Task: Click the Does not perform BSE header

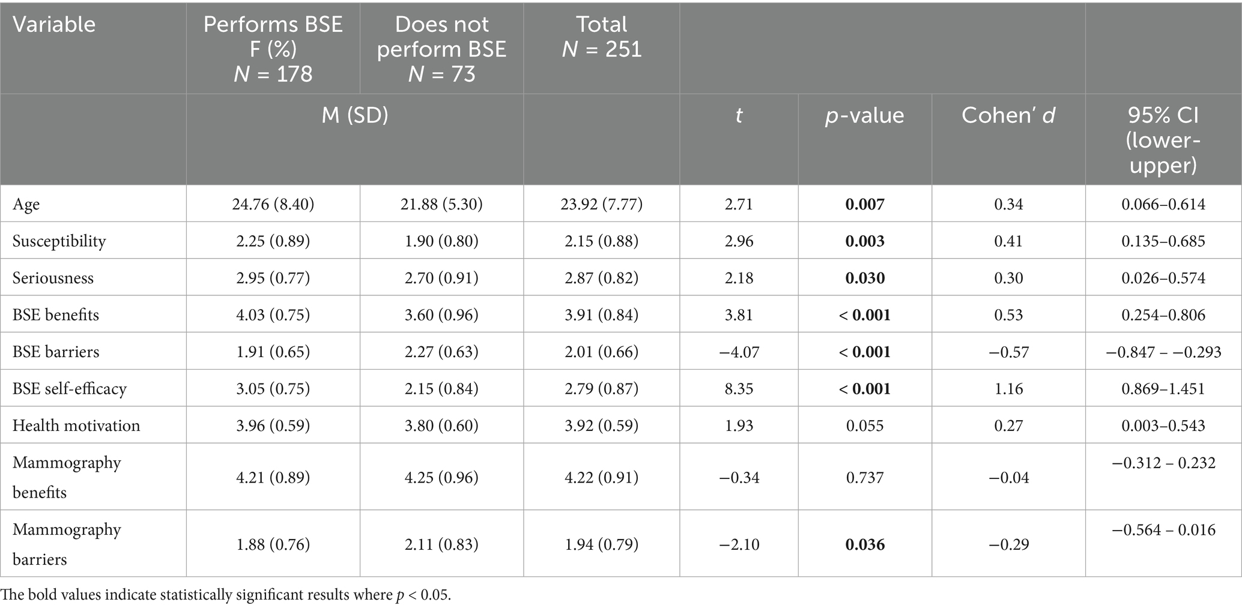Action: pos(441,49)
